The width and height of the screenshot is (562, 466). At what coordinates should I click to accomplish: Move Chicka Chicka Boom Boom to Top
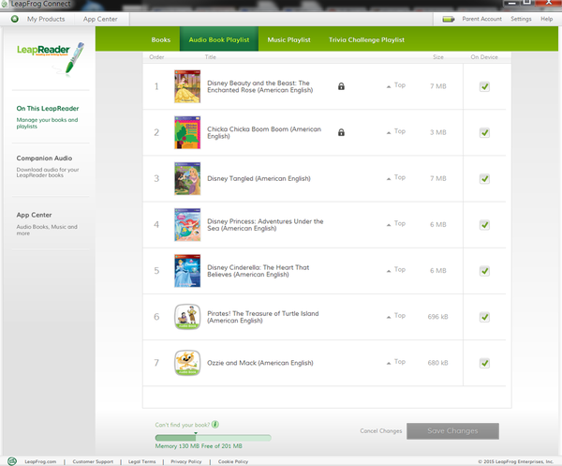tap(396, 131)
